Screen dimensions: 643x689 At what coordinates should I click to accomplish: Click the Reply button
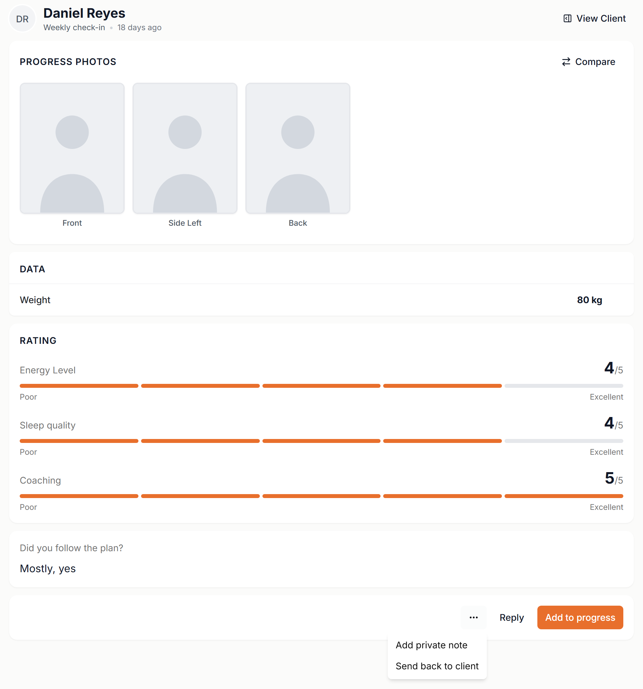click(511, 617)
